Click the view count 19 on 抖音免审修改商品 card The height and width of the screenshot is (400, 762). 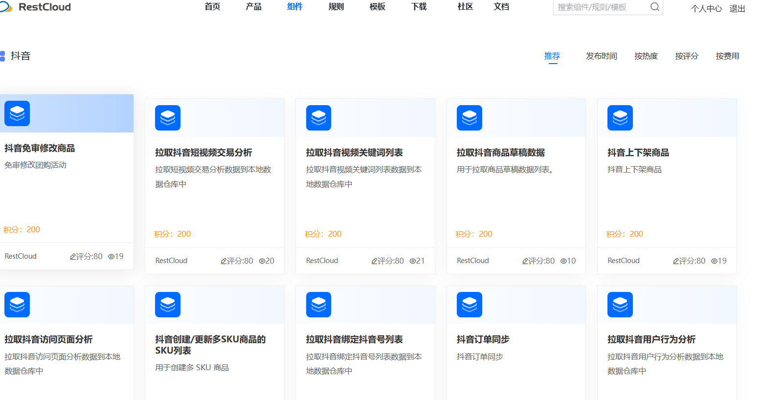(116, 256)
